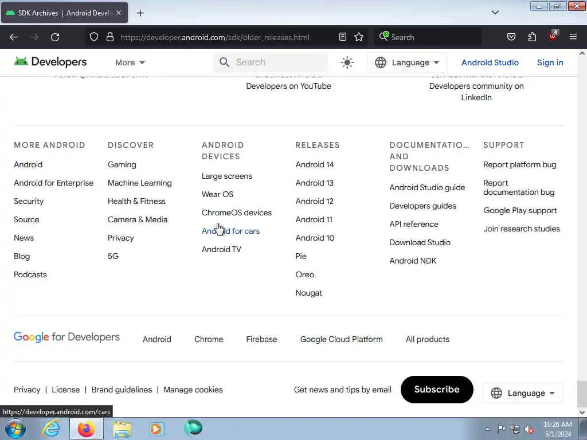
Task: Open the footer Language dropdown
Action: 523,393
